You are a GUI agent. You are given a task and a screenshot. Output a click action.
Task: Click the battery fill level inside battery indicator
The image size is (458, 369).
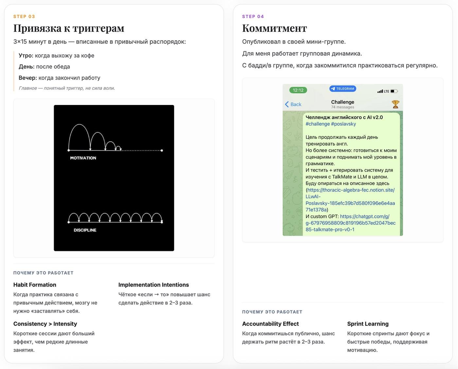click(393, 91)
